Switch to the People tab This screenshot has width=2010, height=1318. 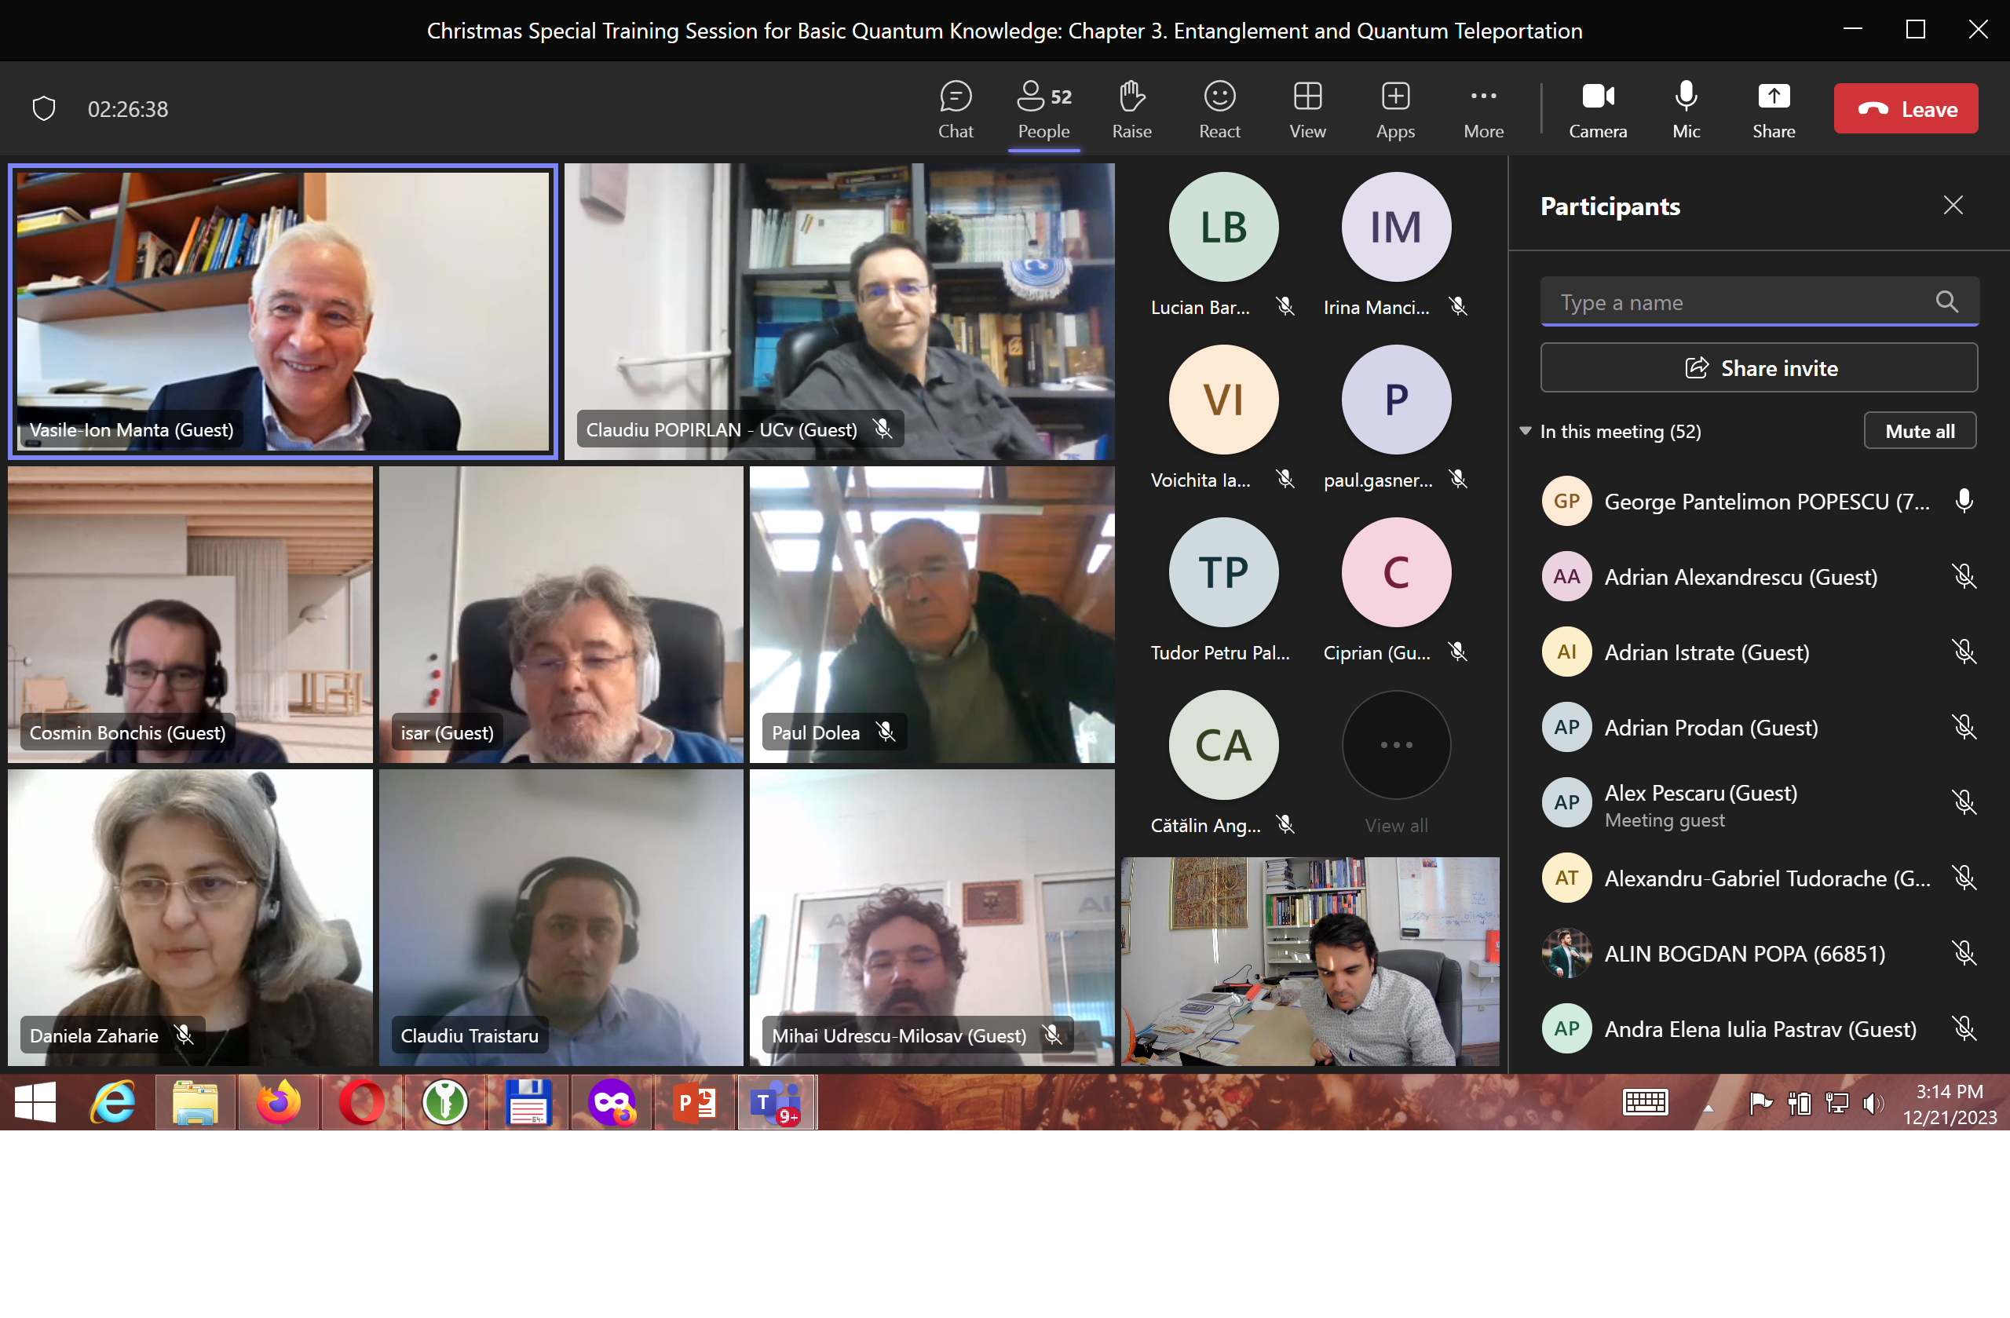[x=1043, y=110]
